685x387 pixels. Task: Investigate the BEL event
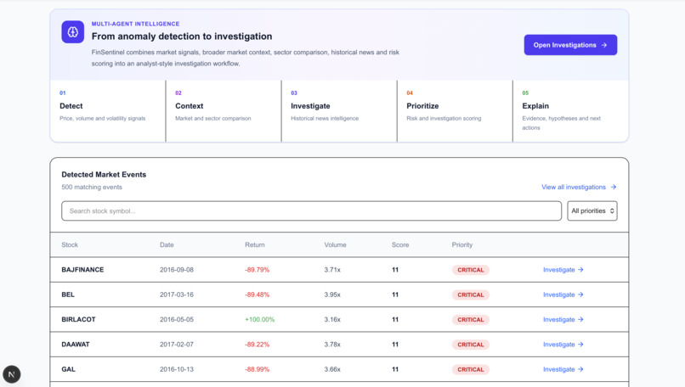point(563,294)
